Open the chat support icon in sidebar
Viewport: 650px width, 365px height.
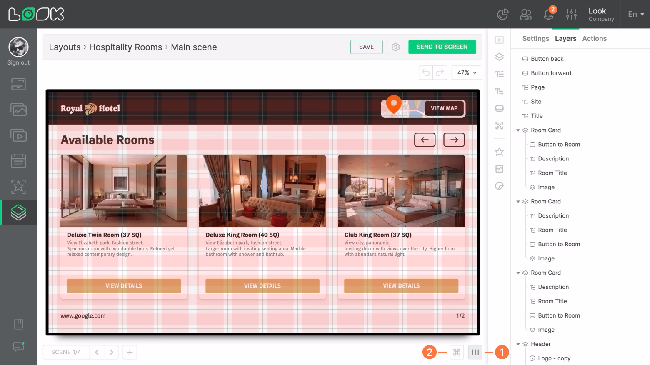tap(18, 346)
